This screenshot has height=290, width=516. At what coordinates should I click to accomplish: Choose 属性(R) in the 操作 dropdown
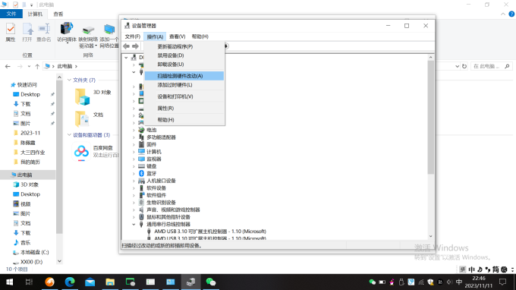[x=184, y=108]
